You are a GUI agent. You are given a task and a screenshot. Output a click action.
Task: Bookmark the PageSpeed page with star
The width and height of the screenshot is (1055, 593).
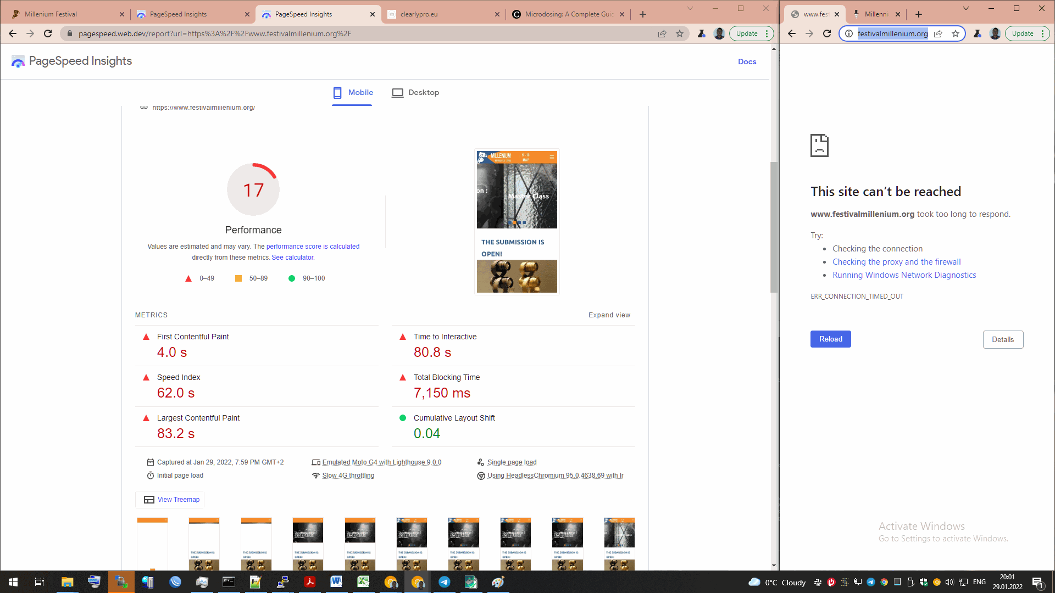(680, 33)
